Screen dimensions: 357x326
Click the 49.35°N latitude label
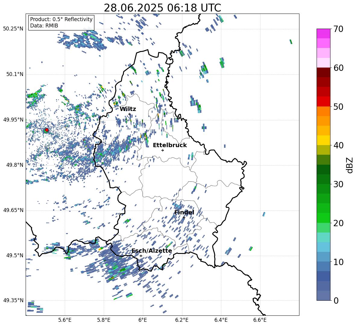coord(13,300)
